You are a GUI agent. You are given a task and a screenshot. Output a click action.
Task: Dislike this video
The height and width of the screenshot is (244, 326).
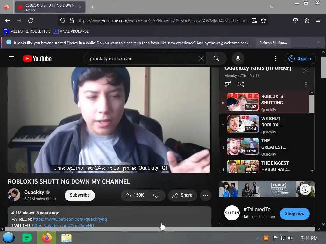click(157, 195)
